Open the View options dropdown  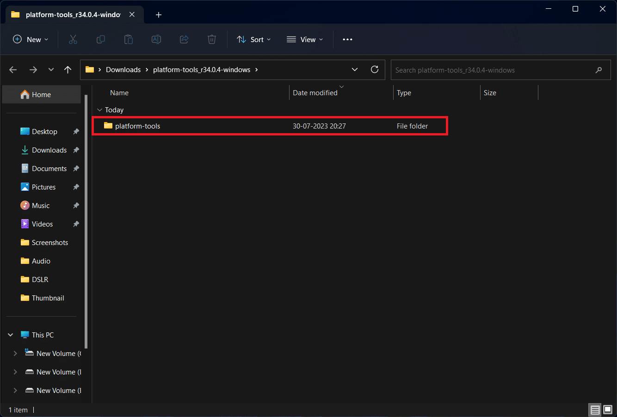(304, 39)
